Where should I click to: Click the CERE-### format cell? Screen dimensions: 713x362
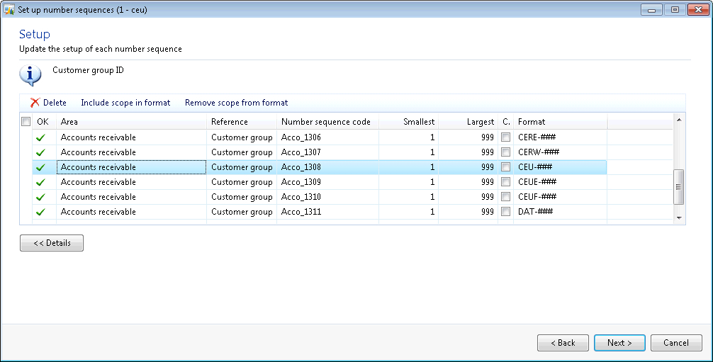[x=560, y=137]
